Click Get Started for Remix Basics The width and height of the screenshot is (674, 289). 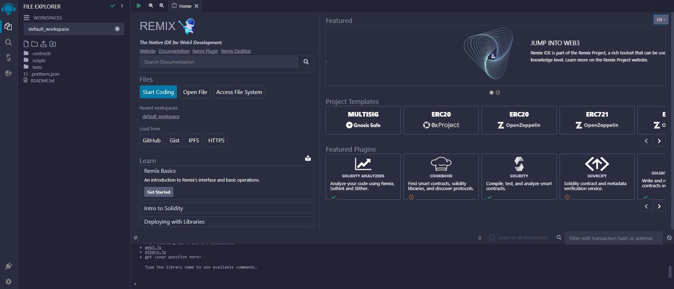[159, 192]
